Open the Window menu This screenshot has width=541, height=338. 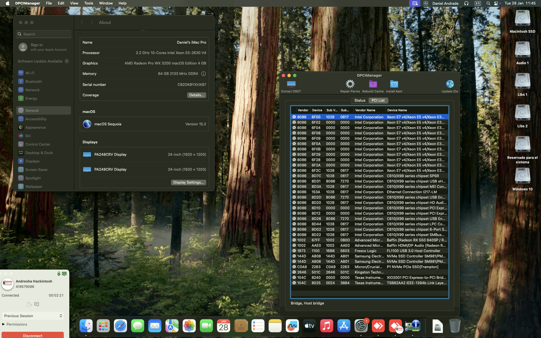click(106, 3)
